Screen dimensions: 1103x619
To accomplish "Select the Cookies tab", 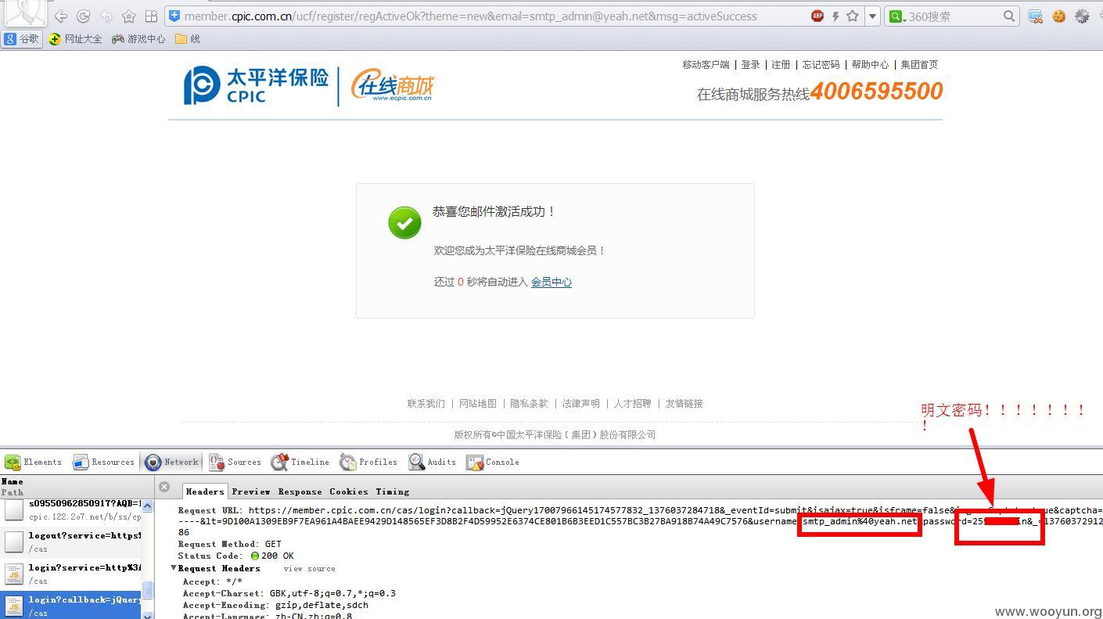I will click(x=349, y=491).
